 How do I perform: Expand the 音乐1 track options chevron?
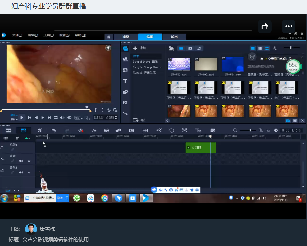click(x=29, y=172)
